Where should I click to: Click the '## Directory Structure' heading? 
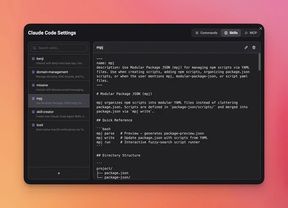118,155
